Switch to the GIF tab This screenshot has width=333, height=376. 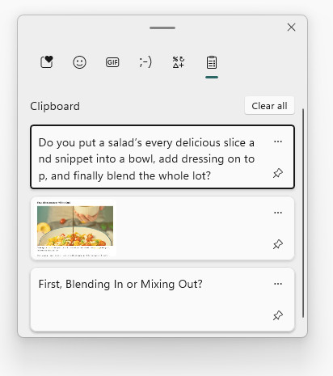tap(112, 62)
